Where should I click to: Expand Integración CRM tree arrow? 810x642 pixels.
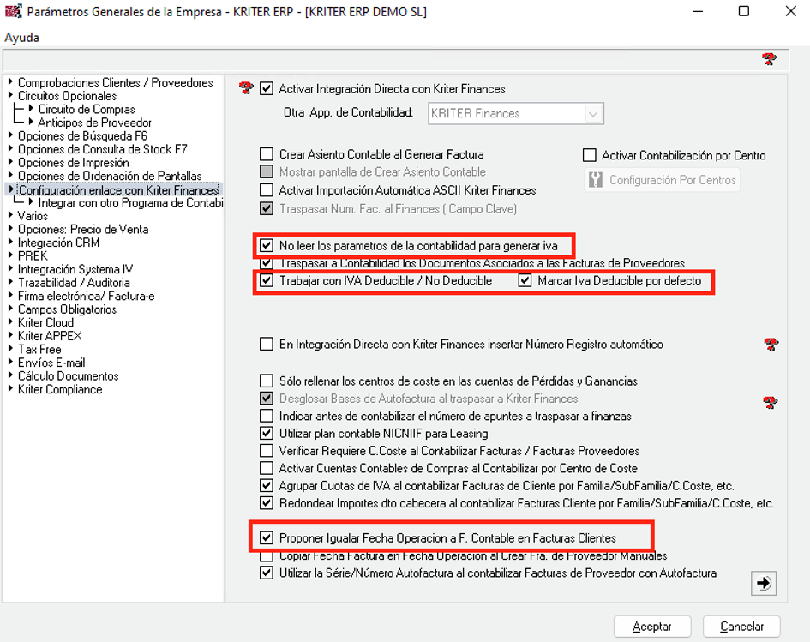click(10, 243)
